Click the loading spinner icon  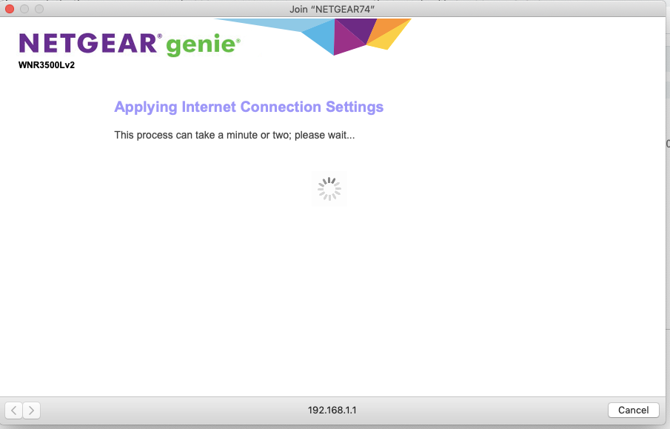[329, 189]
